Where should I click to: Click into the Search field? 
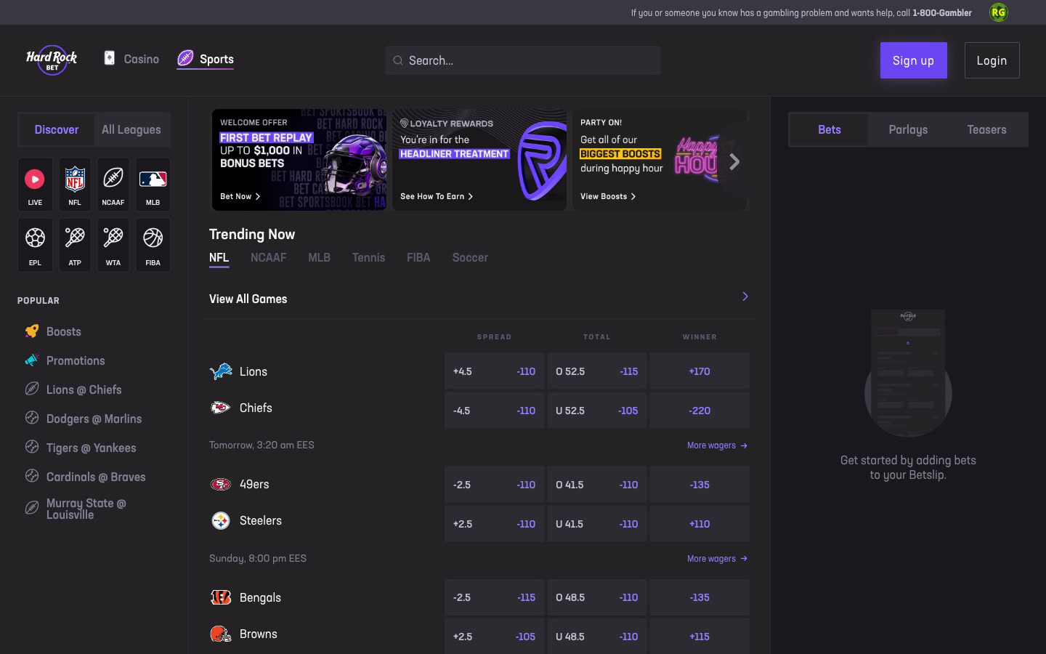pyautogui.click(x=523, y=60)
